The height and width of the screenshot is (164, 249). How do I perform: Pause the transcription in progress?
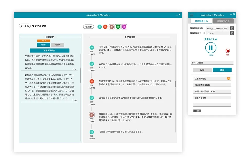coord(210,48)
